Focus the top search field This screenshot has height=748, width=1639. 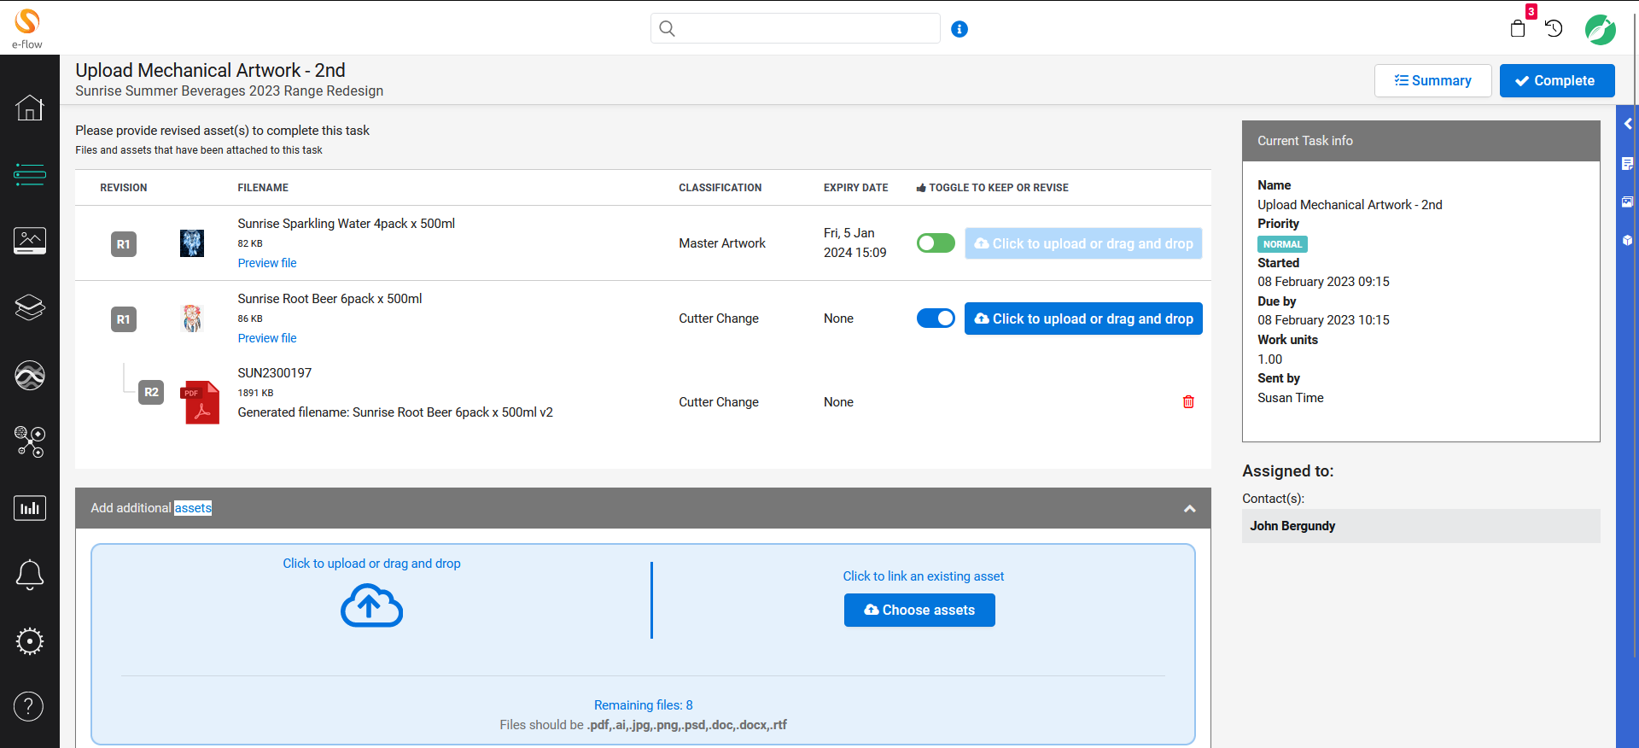tap(795, 28)
